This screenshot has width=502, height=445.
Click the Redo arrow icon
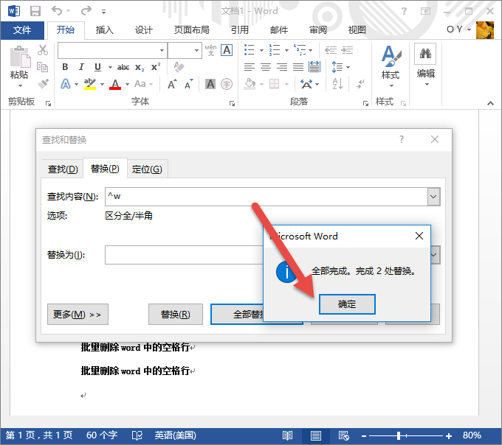coord(86,11)
